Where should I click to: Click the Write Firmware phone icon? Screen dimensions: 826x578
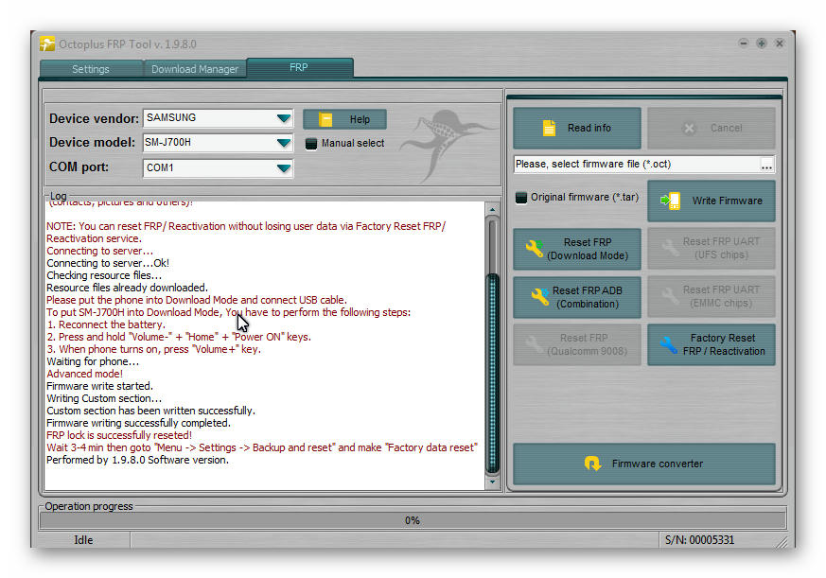[671, 201]
